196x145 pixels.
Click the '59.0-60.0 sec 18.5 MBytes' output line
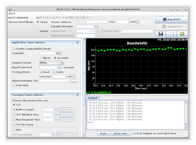[x=115, y=117]
